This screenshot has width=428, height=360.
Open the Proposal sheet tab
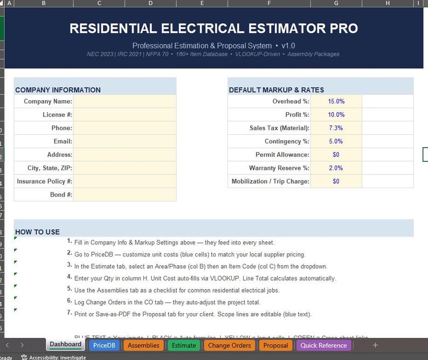(275, 345)
